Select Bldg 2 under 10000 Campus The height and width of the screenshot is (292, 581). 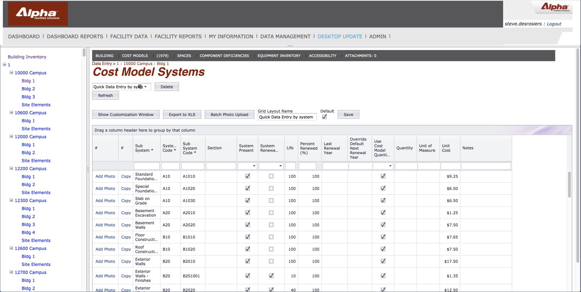pos(28,89)
